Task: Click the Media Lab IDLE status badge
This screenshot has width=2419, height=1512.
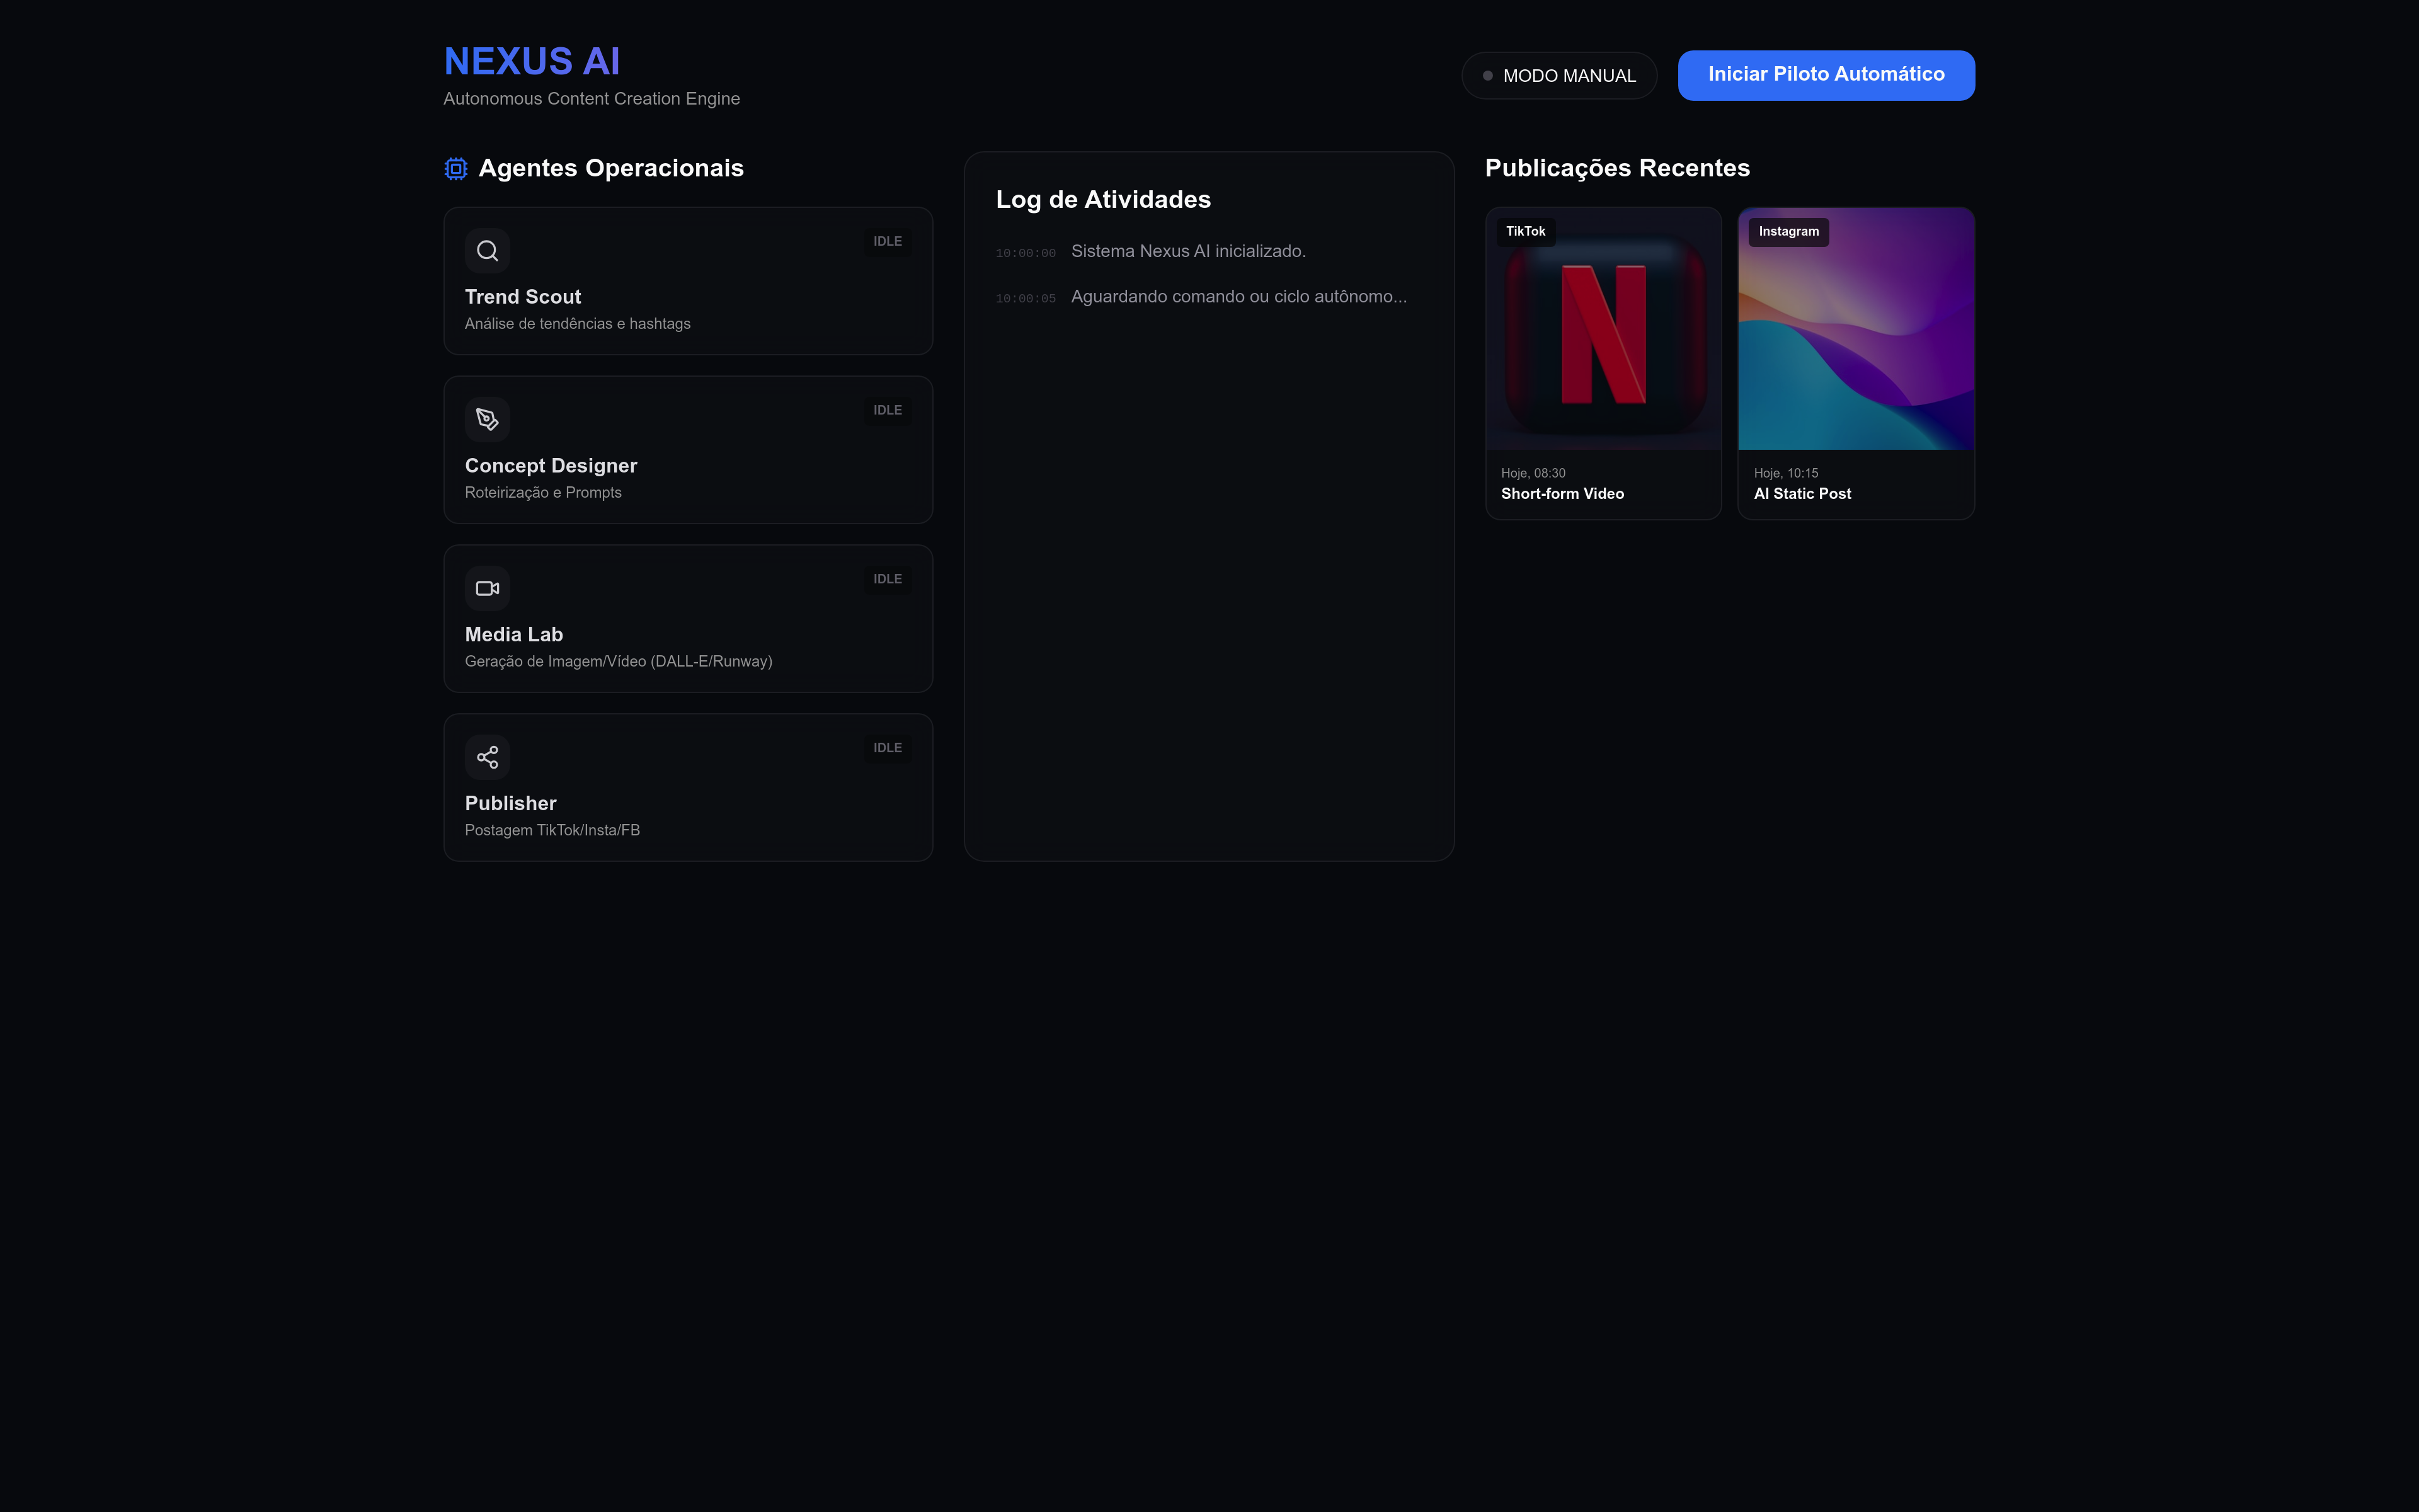Action: [x=886, y=580]
